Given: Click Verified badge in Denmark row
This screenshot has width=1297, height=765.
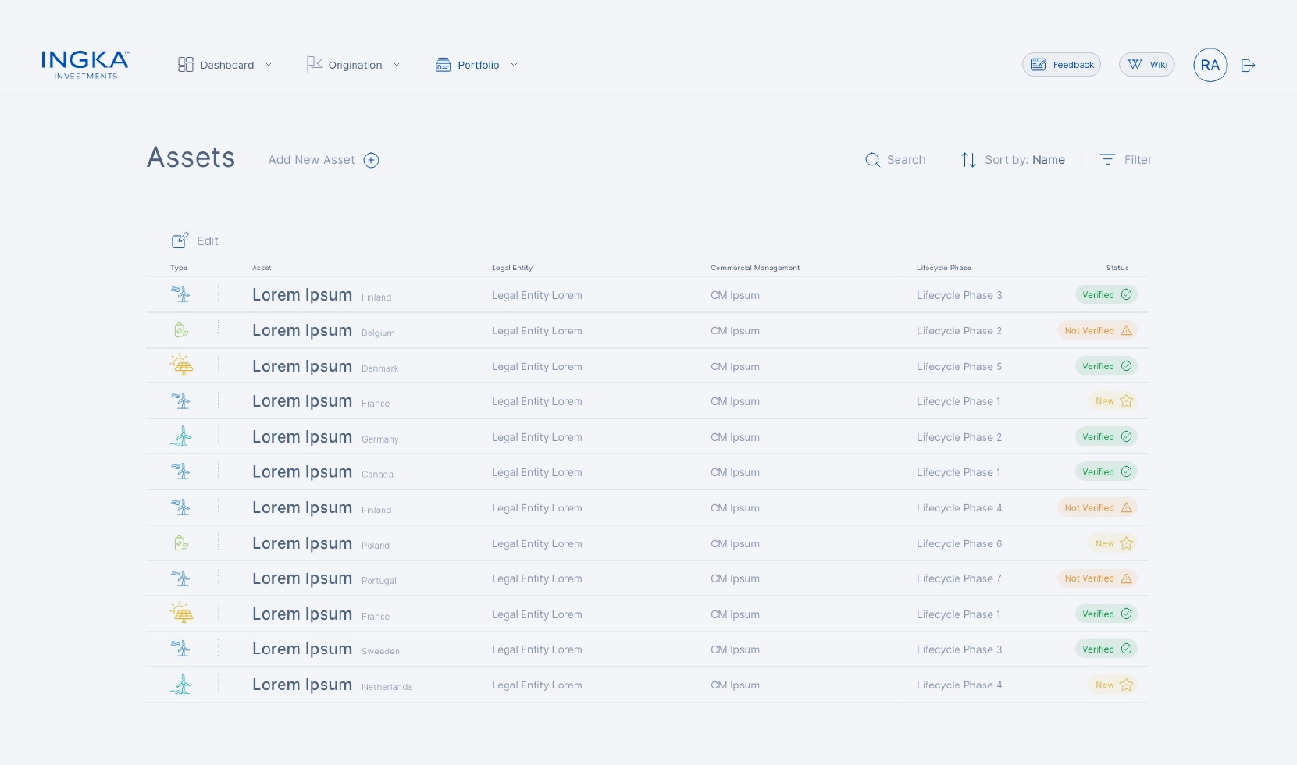Looking at the screenshot, I should 1106,366.
